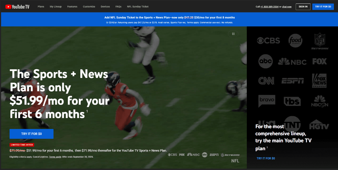Click the small CBS logo below the hero offer
The height and width of the screenshot is (170, 338).
[172, 155]
